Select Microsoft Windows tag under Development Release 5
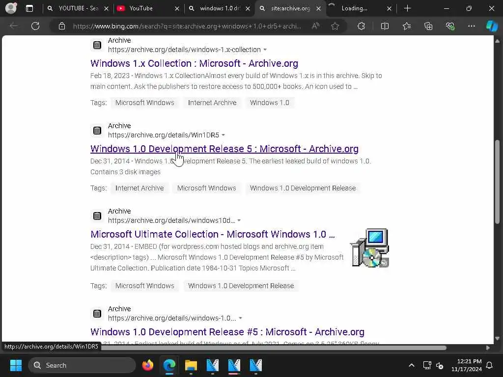This screenshot has height=377, width=503. coord(207,188)
